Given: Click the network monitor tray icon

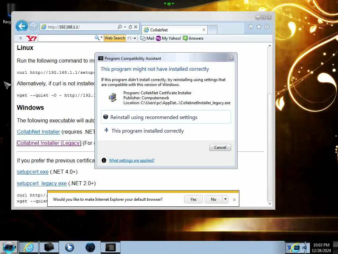Looking at the screenshot, I should tap(296, 248).
